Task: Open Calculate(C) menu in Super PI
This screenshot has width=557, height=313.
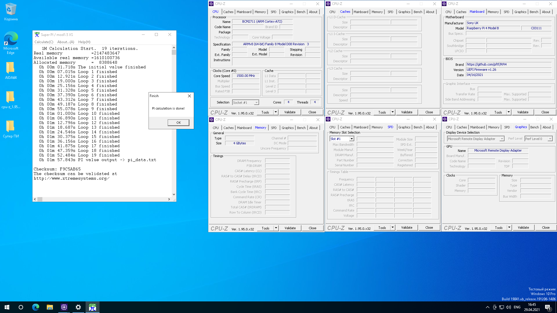Action: pos(44,42)
